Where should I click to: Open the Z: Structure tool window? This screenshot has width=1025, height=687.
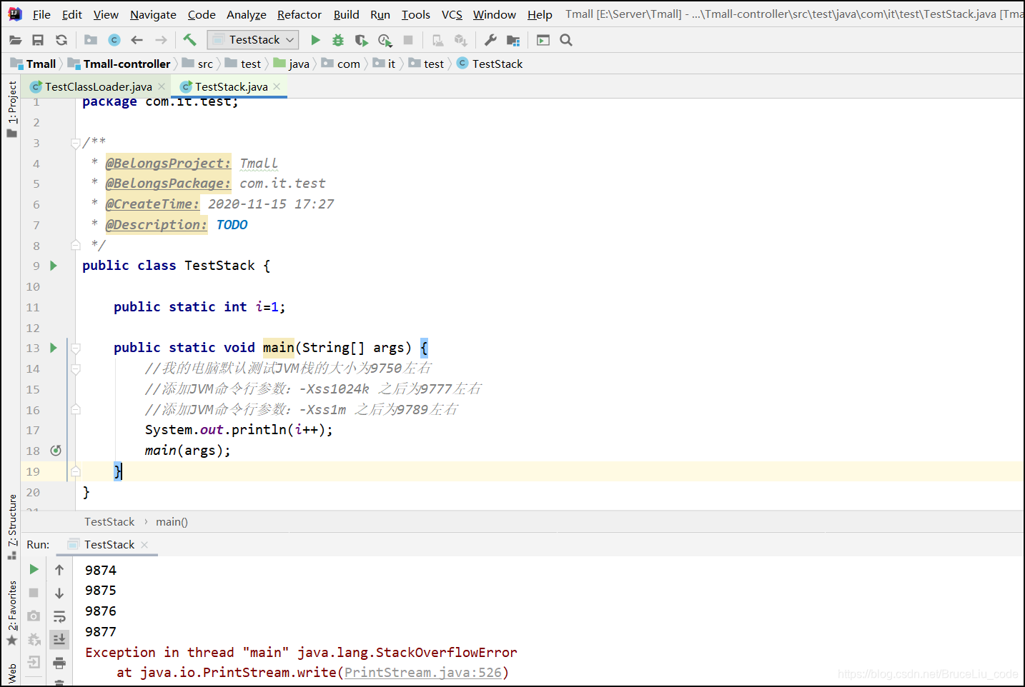[x=12, y=526]
